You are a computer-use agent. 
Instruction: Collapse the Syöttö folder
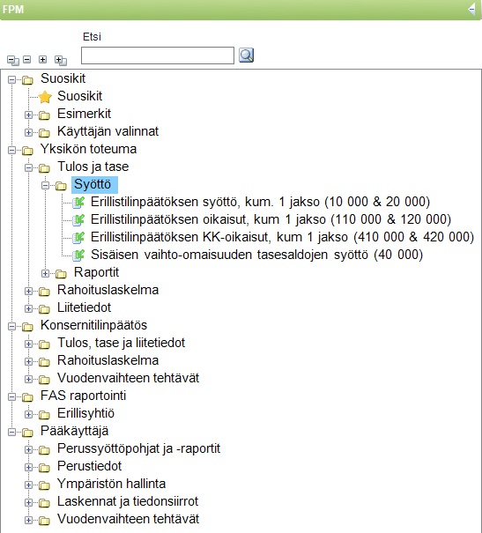coord(45,185)
